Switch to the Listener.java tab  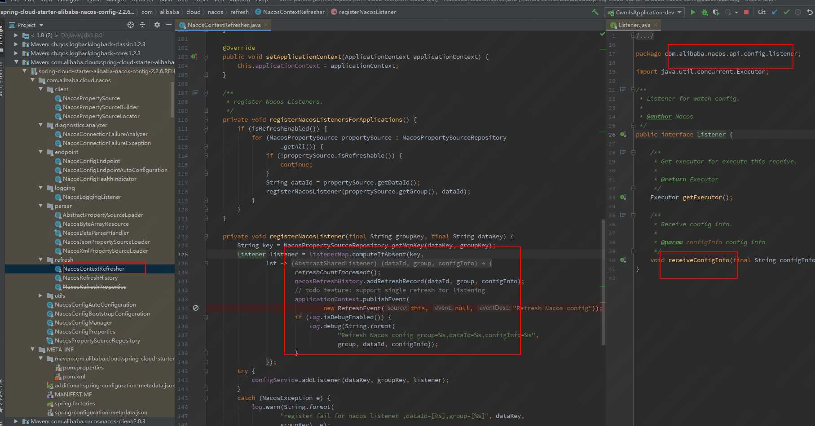[x=634, y=25]
